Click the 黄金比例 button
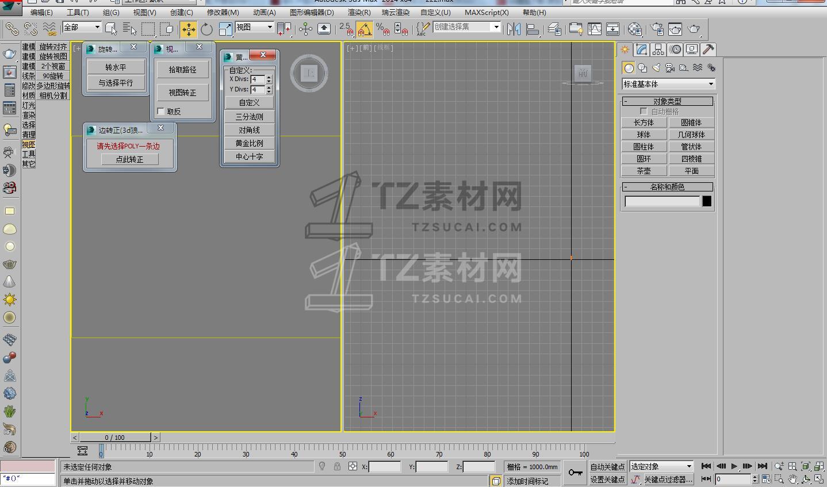 tap(249, 143)
